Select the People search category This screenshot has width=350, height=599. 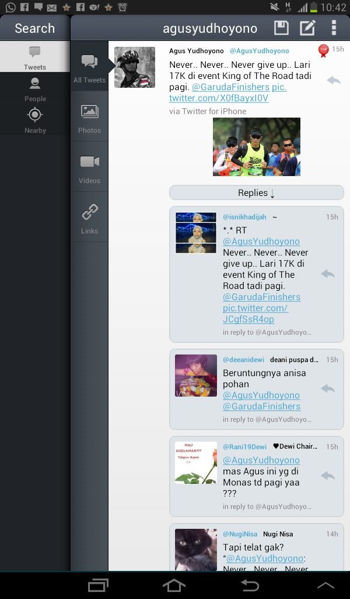point(35,89)
